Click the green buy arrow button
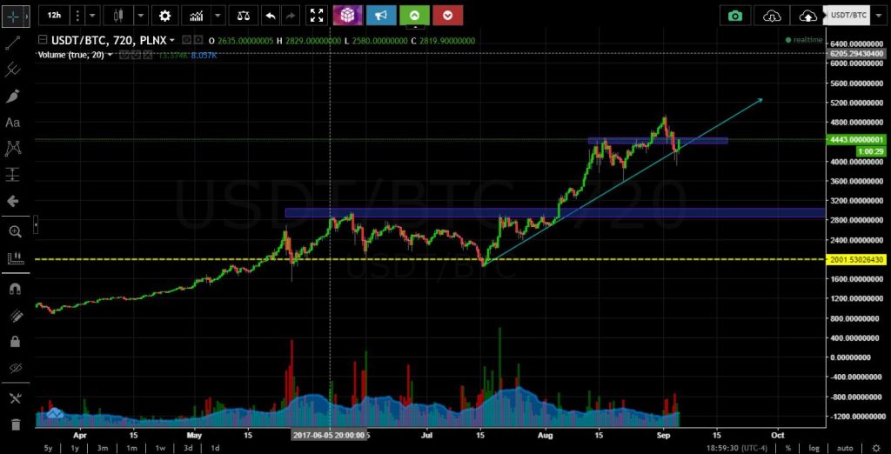Viewport: 891px width, 454px height. click(x=415, y=16)
